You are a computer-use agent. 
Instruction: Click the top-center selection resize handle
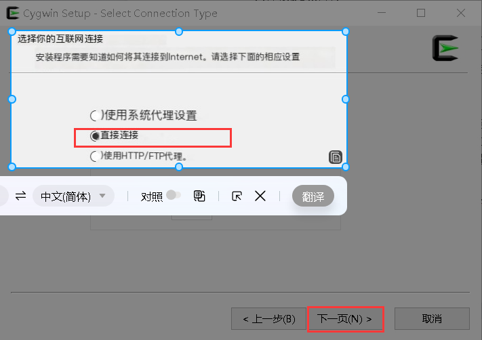(x=179, y=32)
